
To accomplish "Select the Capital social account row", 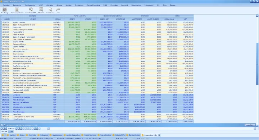I will pos(97,114).
